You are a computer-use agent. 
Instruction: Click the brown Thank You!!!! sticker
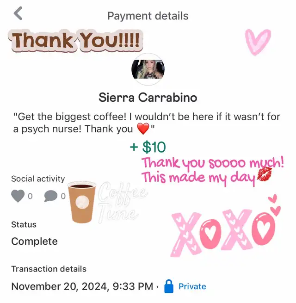75,41
